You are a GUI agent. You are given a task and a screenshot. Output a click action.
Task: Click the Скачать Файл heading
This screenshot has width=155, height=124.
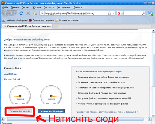tap(13, 68)
